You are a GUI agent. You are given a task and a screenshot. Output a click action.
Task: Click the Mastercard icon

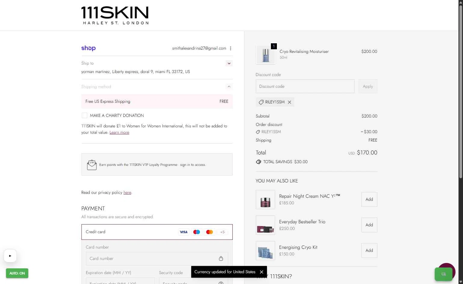click(x=210, y=232)
